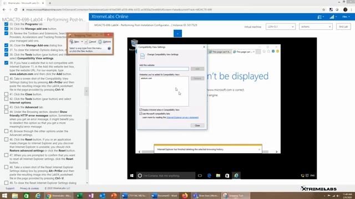Open the signal strength dropdown in XtremeLabs header

pyautogui.click(x=333, y=17)
